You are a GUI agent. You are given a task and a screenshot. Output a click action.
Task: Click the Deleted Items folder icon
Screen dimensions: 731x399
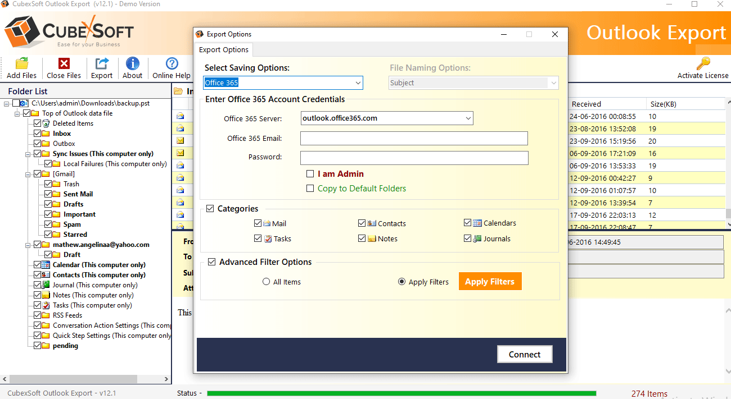pos(46,123)
